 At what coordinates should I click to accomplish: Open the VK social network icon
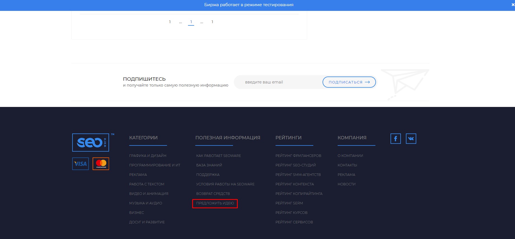point(411,139)
